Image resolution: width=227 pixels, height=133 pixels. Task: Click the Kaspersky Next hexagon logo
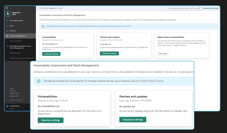pos(8,13)
